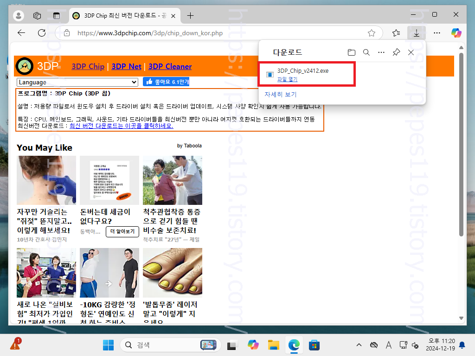Click the 척추관협착증 통증 headline
The height and width of the screenshot is (356, 475).
click(x=172, y=221)
